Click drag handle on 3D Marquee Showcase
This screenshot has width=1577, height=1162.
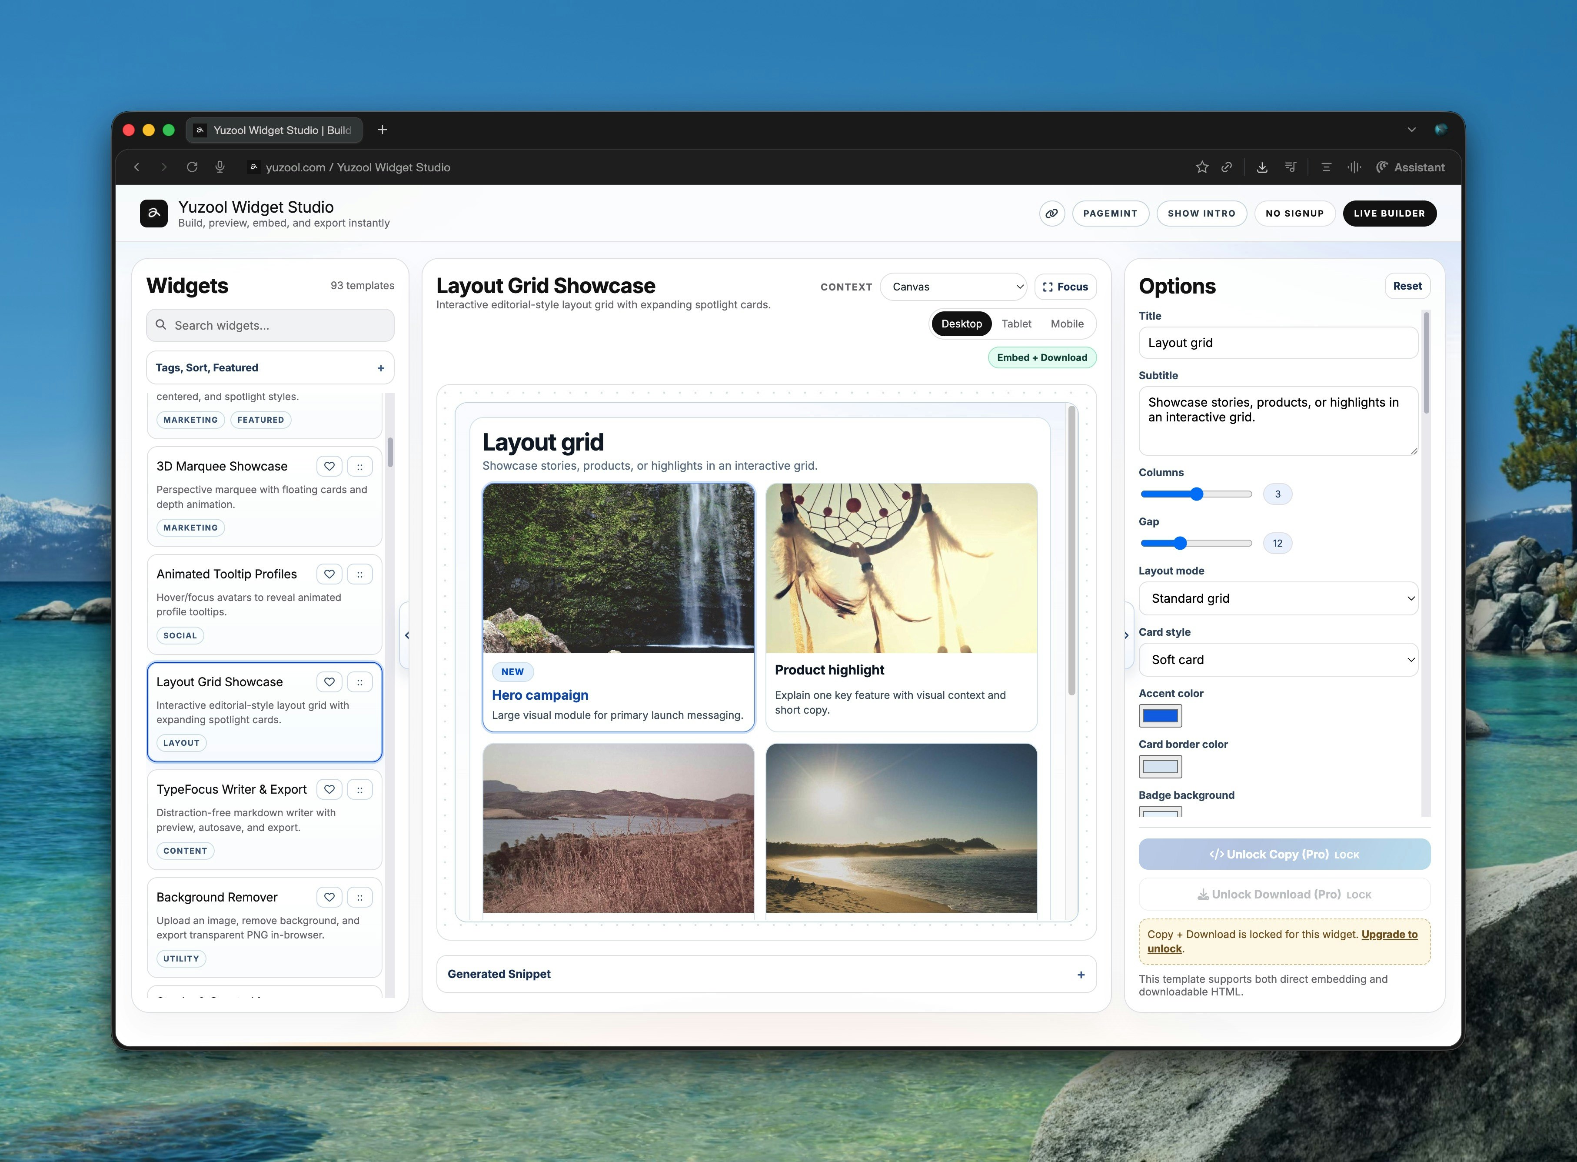point(360,466)
